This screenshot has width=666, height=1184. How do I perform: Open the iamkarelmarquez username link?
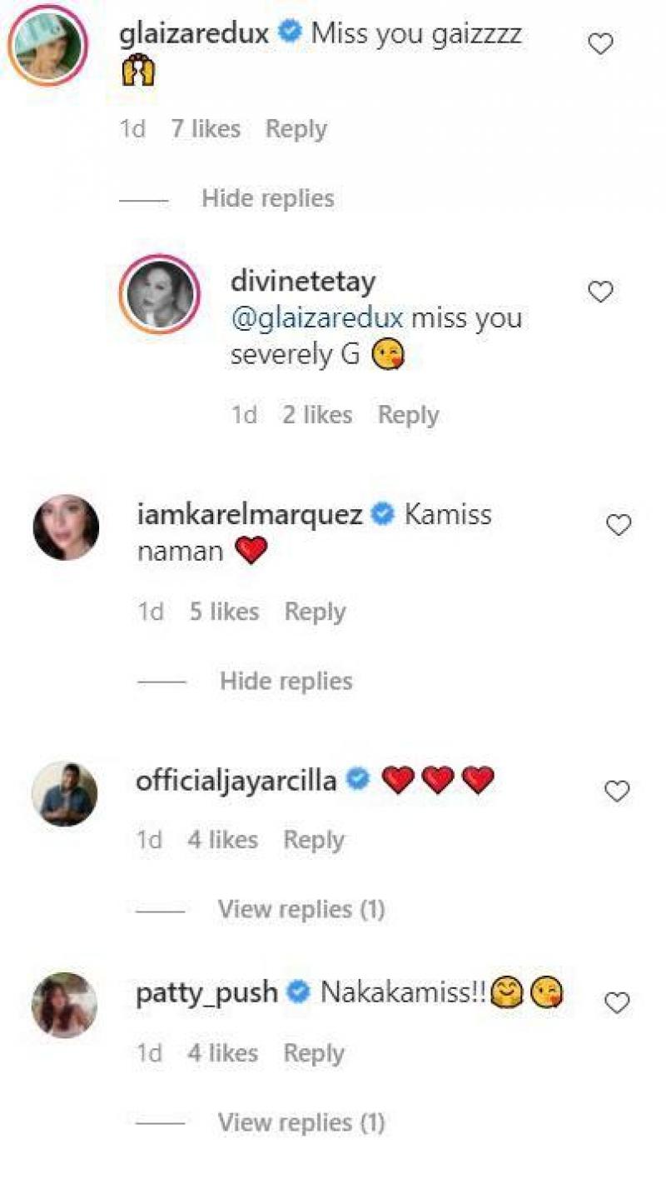tap(249, 514)
